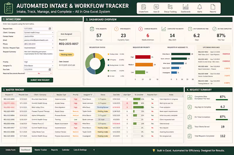This screenshot has height=155, width=234.
Task: Select the Dashboard sheet tab
Action: click(26, 150)
